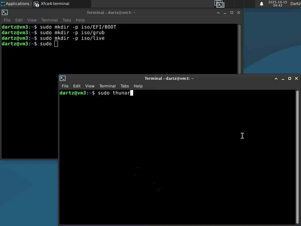Maximize the front terminal window
Screen dimensions: 301x226
290,79
